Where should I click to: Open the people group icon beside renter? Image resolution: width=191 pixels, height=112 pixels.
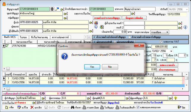[x=96, y=23]
